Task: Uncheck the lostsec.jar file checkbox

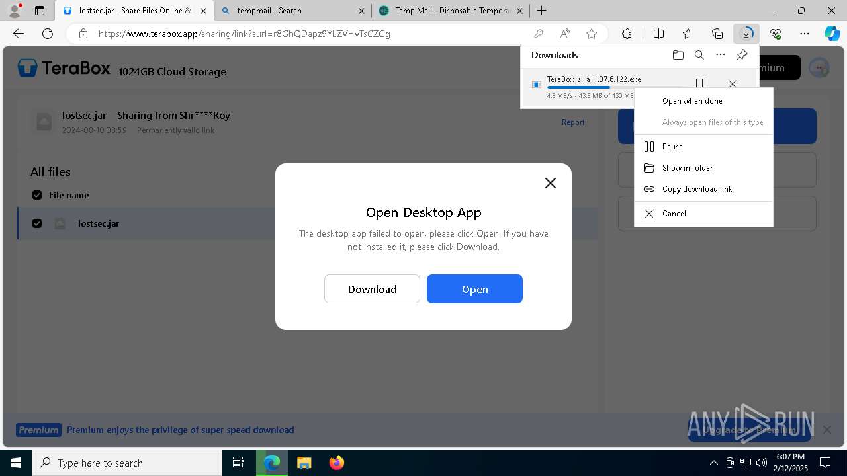Action: [x=37, y=223]
